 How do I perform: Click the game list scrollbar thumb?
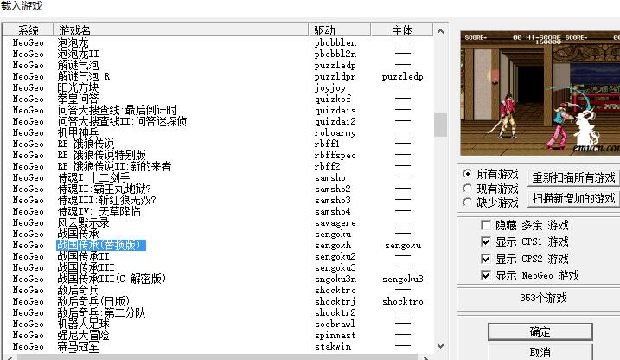point(440,125)
